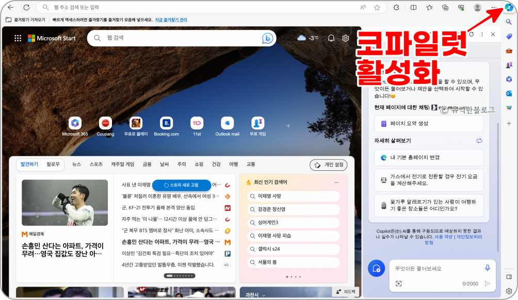Select the 발견하기 feed tab

point(29,164)
